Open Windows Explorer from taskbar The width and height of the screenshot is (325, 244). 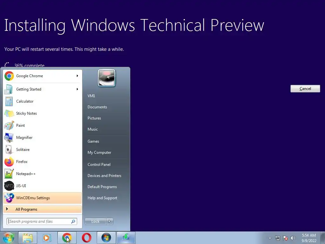(28, 238)
